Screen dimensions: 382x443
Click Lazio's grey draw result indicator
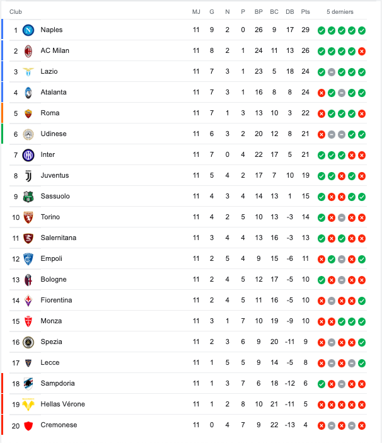(x=331, y=72)
